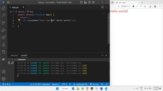Click feedback icon in status bar
163x91 pixels.
pos(102,84)
